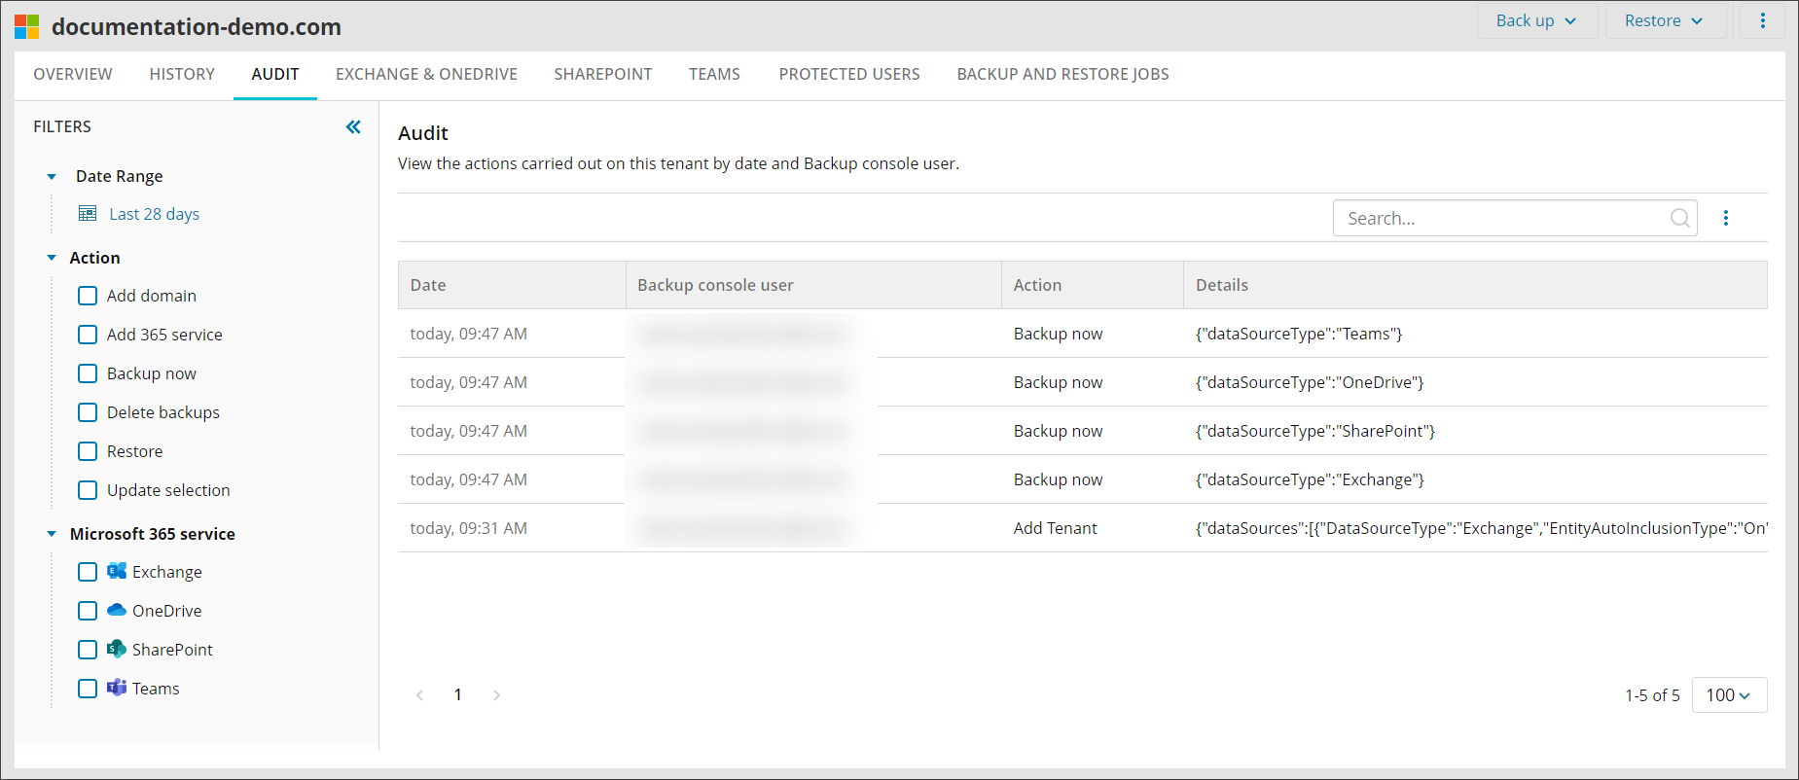Open the audit table options kebab menu

click(1726, 218)
